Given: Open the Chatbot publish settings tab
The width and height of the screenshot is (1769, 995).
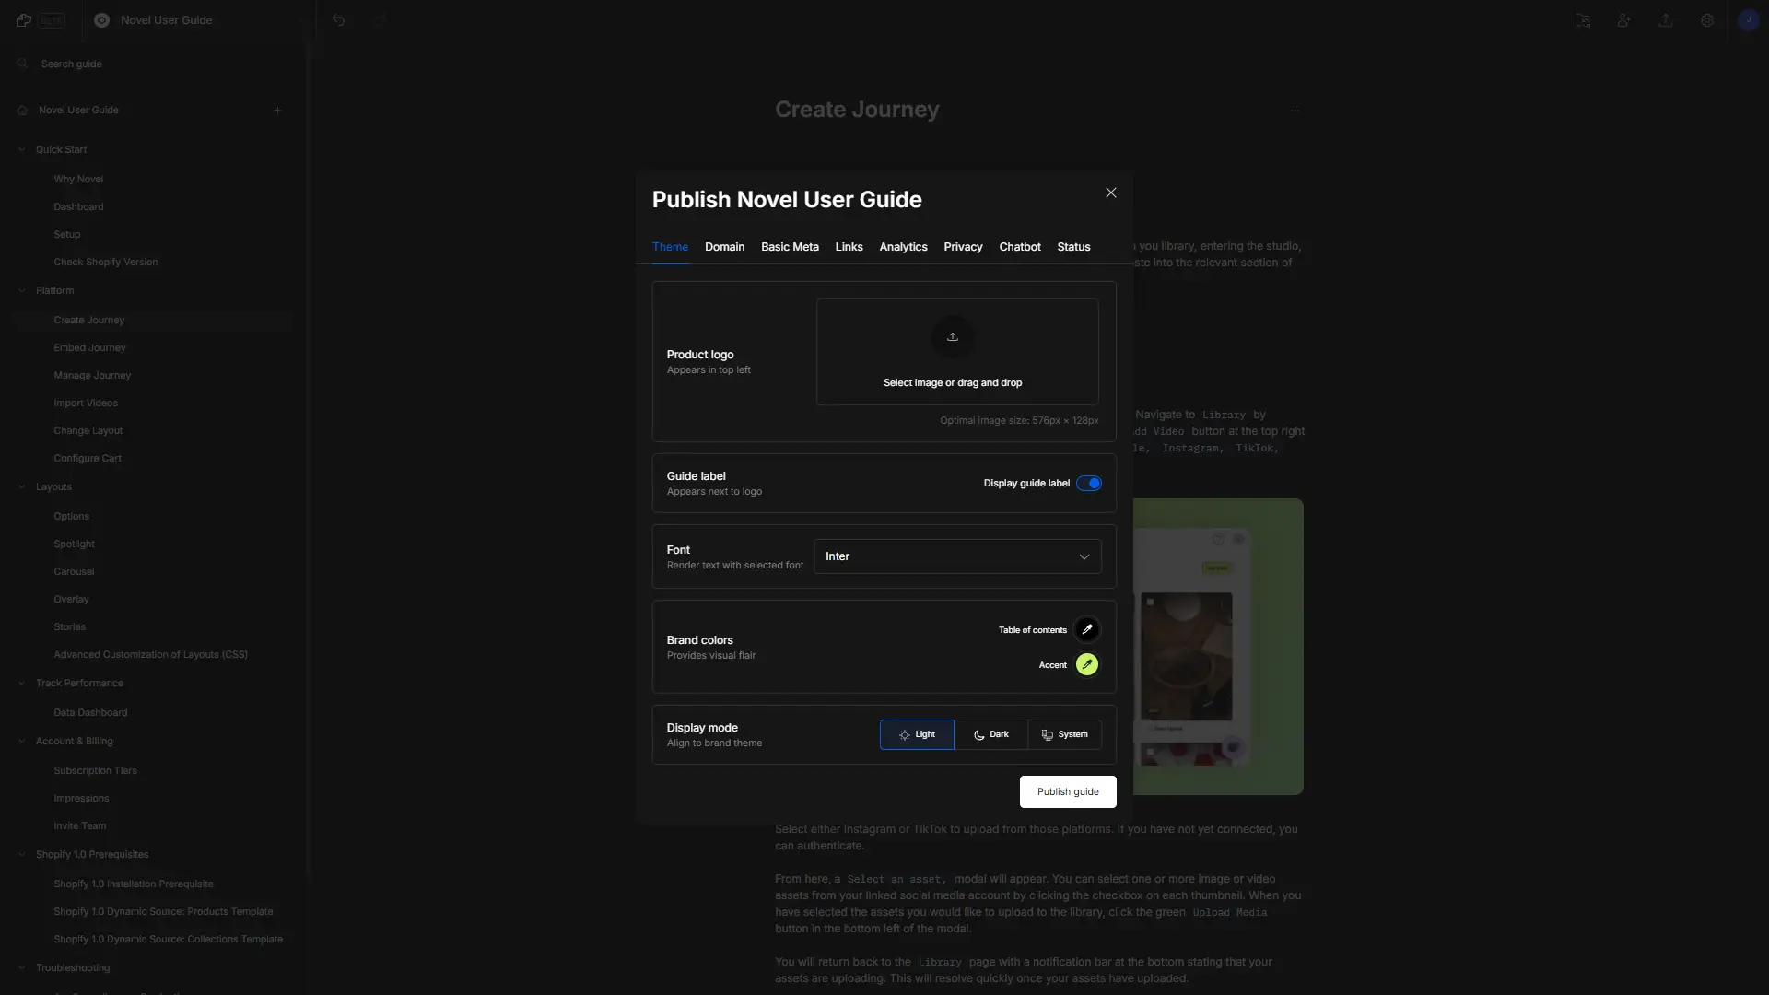Looking at the screenshot, I should pos(1019,247).
